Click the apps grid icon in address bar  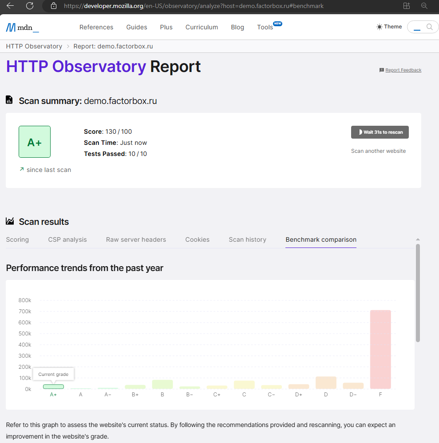pos(406,6)
